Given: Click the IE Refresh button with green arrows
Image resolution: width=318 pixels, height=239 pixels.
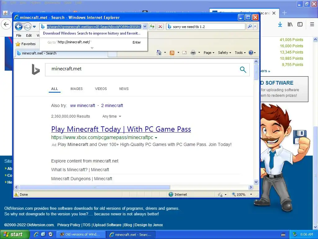Looking at the screenshot, I should (152, 26).
